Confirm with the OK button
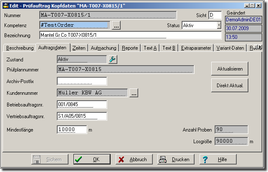This screenshot has height=172, width=268. click(x=92, y=159)
